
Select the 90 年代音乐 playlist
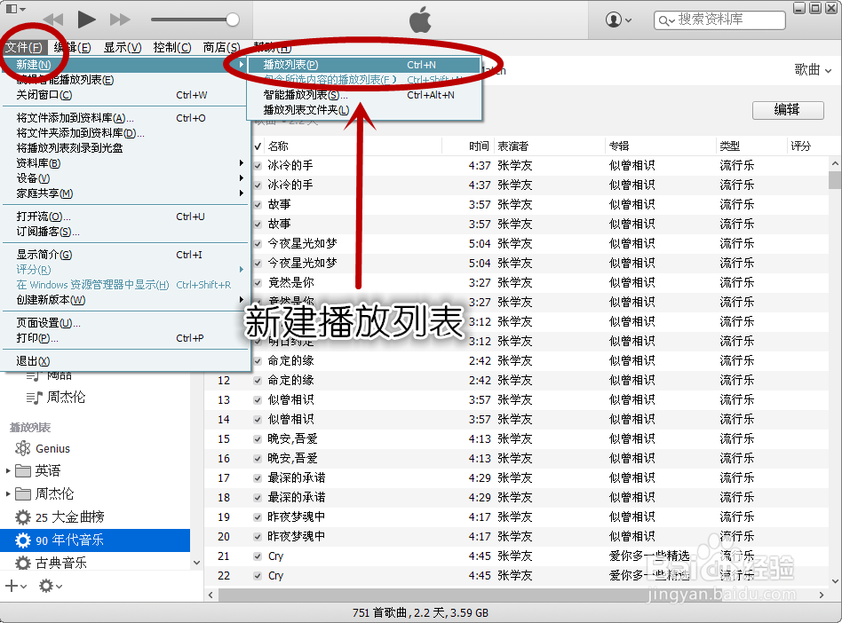(x=95, y=540)
